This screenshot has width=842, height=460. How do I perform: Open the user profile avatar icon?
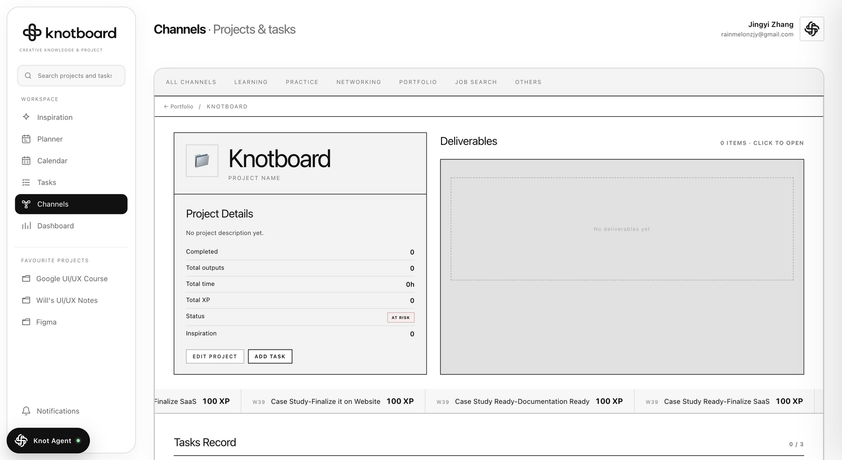pyautogui.click(x=812, y=29)
